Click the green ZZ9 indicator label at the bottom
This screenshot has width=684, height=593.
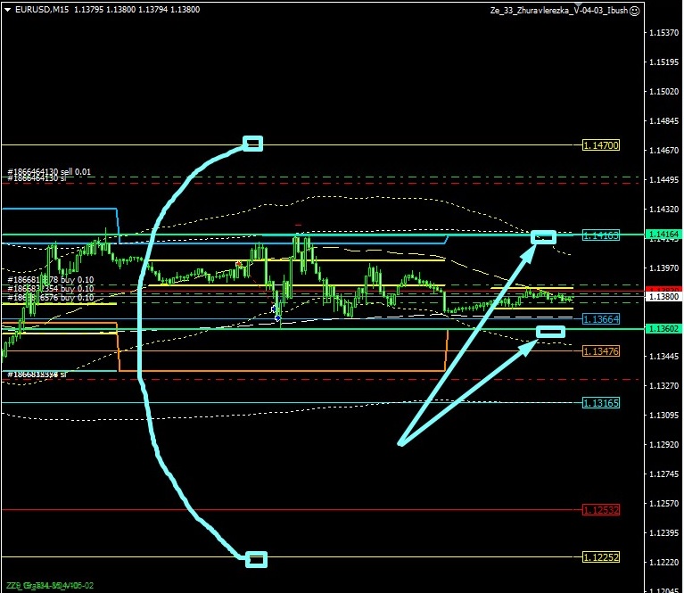pyautogui.click(x=49, y=586)
